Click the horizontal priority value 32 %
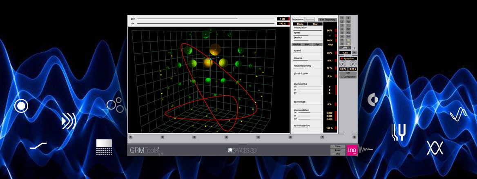This screenshot has height=179, width=477. click(330, 68)
